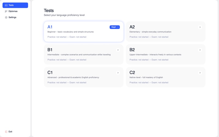Select the C1 Advanced level description
The width and height of the screenshot is (219, 137).
[73, 77]
